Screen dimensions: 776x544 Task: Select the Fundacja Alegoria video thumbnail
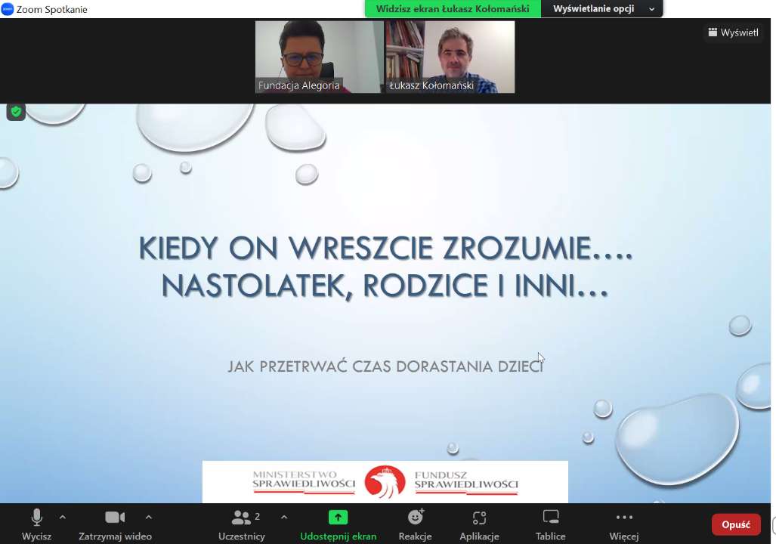click(319, 57)
